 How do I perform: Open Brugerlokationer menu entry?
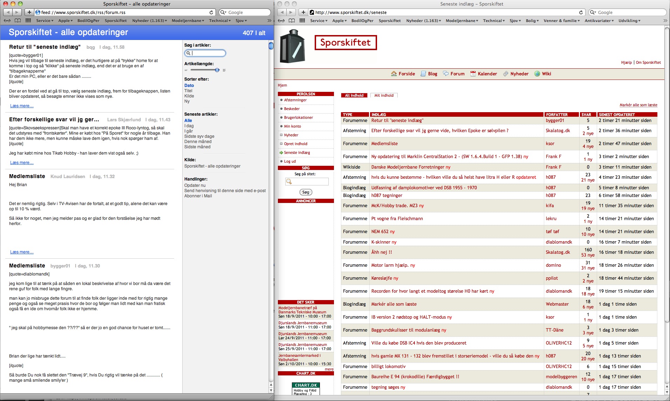click(x=299, y=117)
